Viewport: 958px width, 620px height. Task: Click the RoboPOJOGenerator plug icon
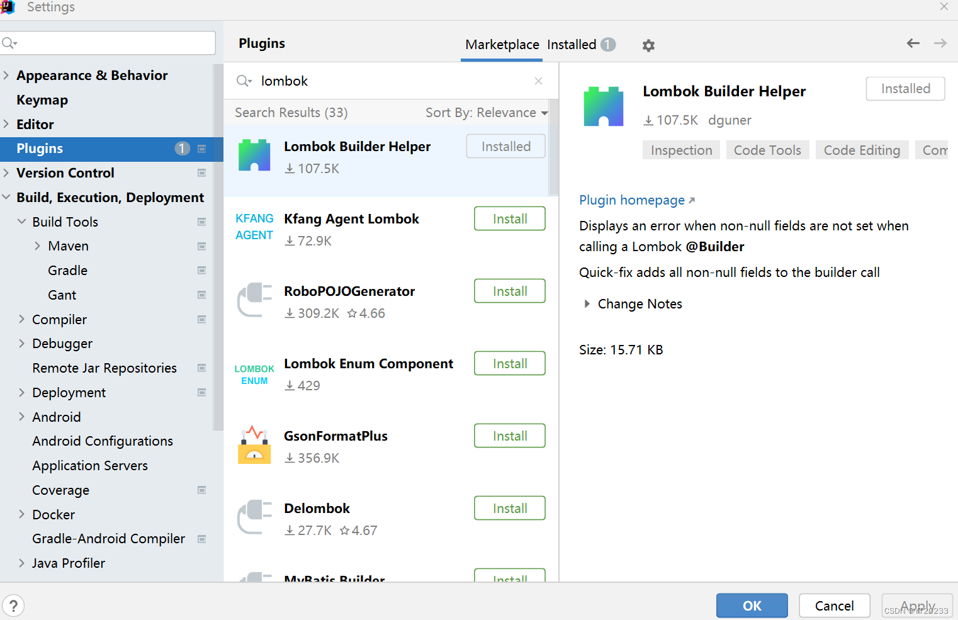click(x=254, y=300)
